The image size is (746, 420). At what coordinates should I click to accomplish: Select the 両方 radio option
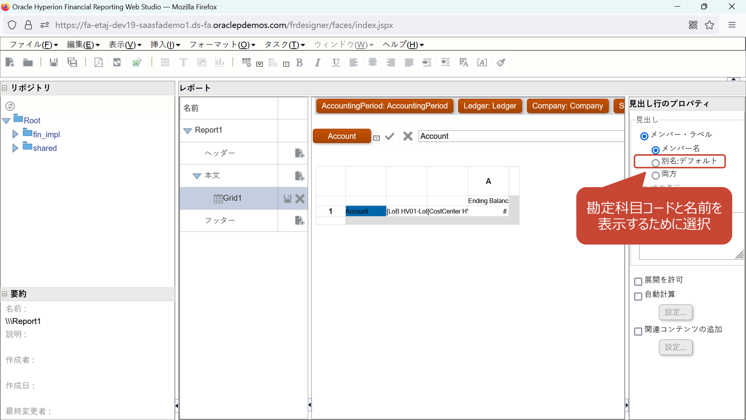click(655, 175)
